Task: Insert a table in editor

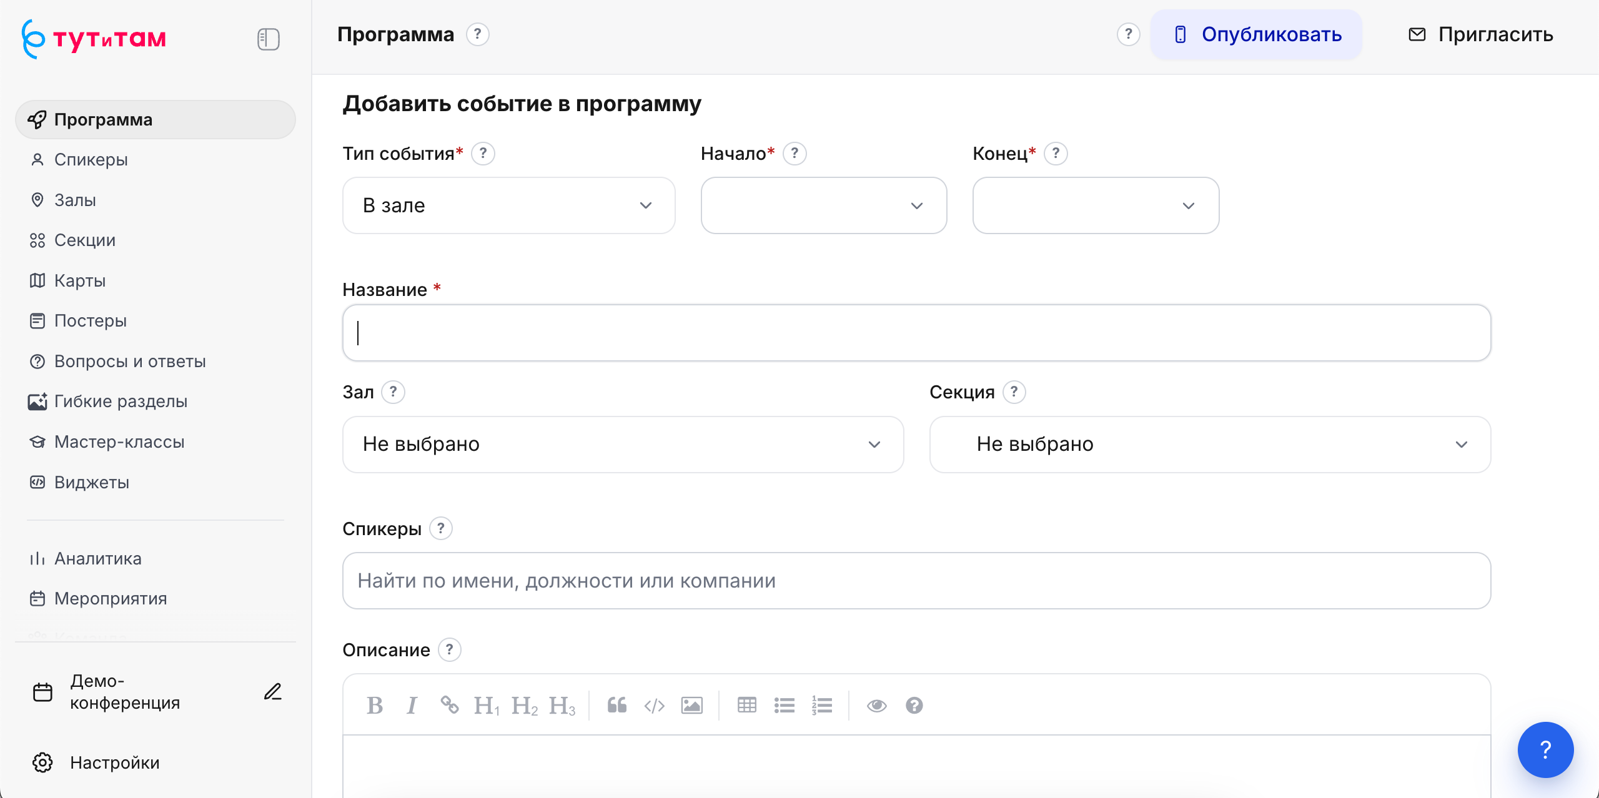Action: coord(747,706)
